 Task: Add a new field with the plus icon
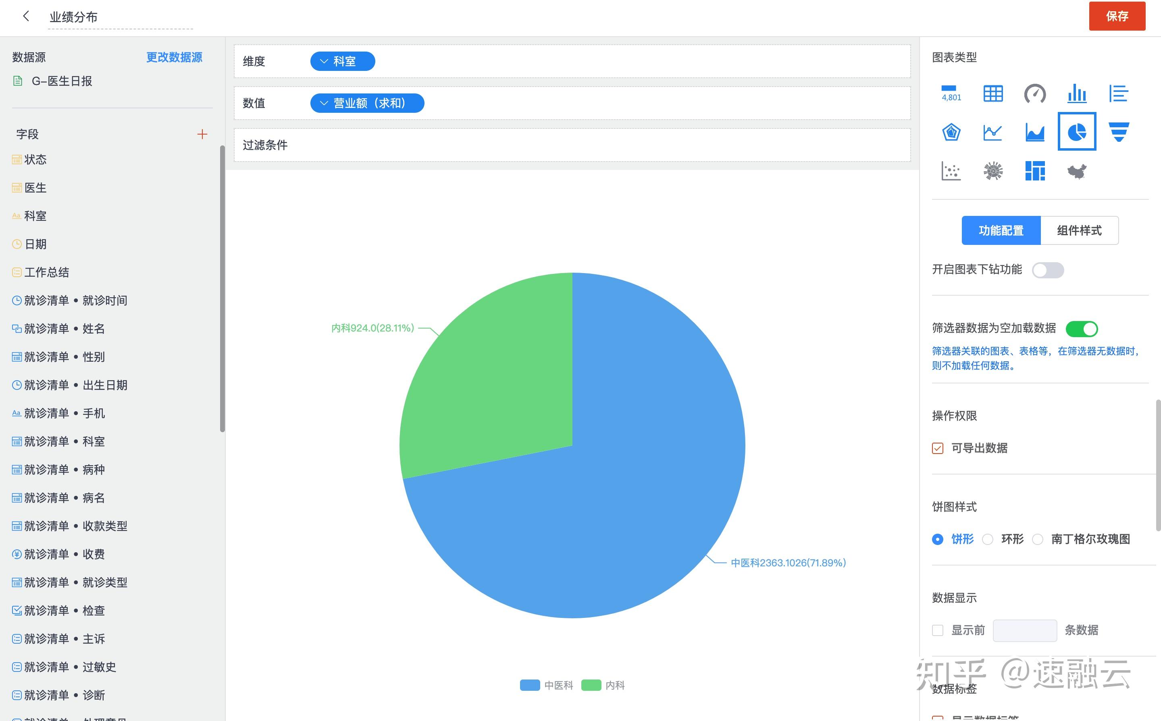pyautogui.click(x=202, y=134)
